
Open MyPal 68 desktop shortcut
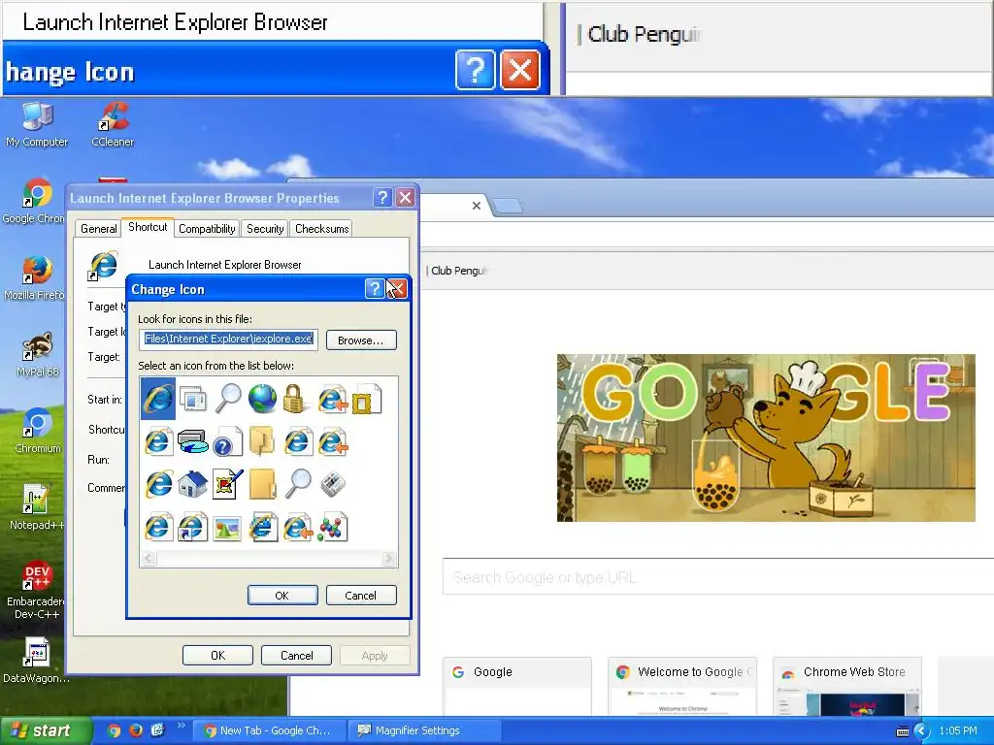pyautogui.click(x=38, y=355)
